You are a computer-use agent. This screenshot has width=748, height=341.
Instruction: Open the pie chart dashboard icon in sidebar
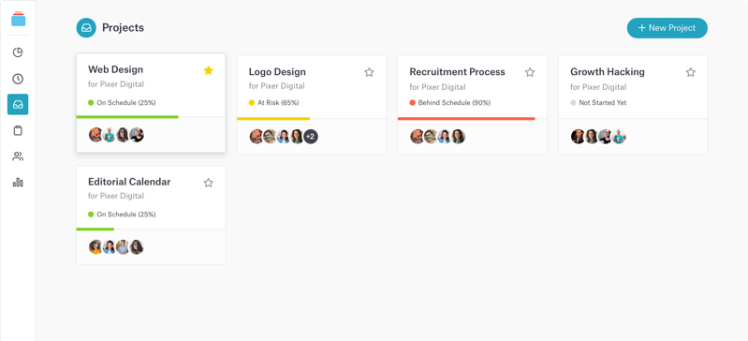[18, 52]
